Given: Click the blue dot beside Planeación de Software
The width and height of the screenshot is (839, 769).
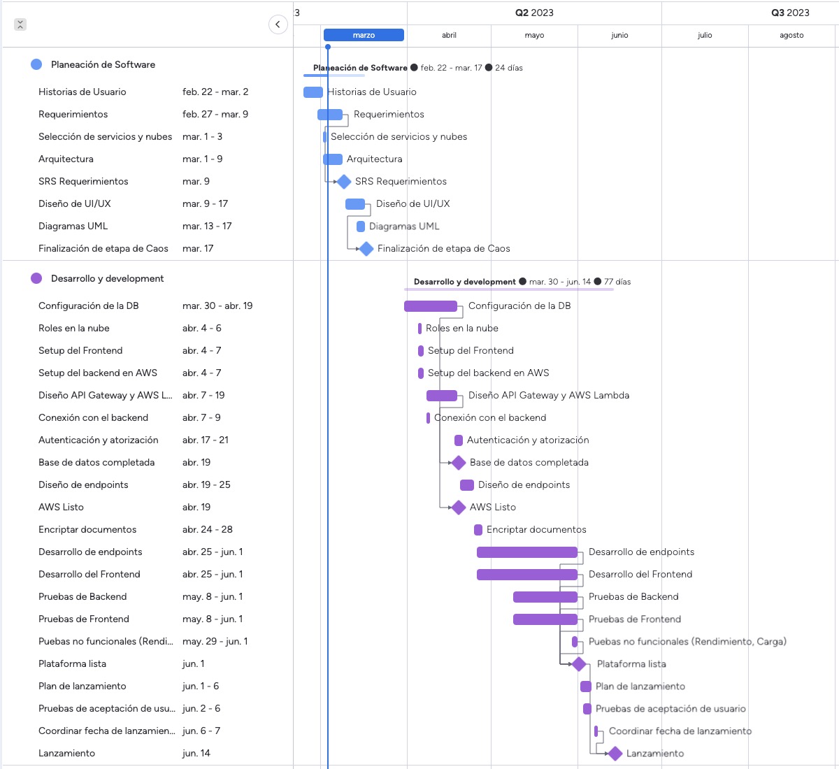Looking at the screenshot, I should tap(35, 64).
